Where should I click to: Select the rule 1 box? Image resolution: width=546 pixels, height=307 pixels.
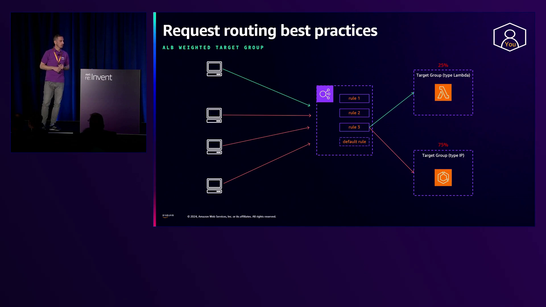[354, 98]
